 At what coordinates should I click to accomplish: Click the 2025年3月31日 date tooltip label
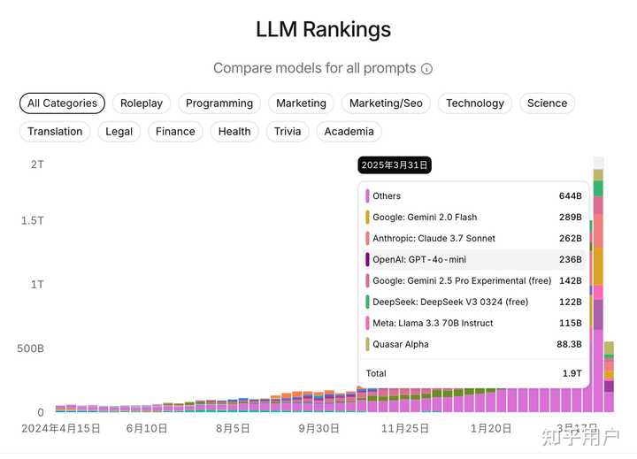(x=395, y=164)
